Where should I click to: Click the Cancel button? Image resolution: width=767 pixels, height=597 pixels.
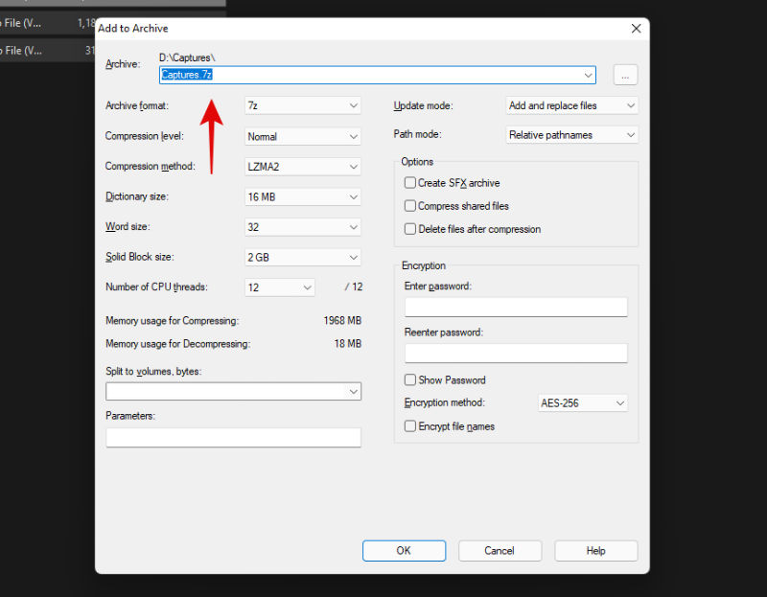[x=500, y=551]
